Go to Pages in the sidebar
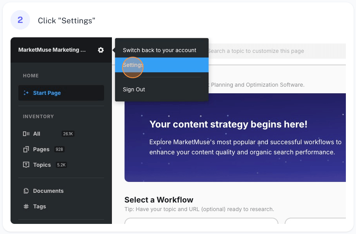 pyautogui.click(x=41, y=149)
